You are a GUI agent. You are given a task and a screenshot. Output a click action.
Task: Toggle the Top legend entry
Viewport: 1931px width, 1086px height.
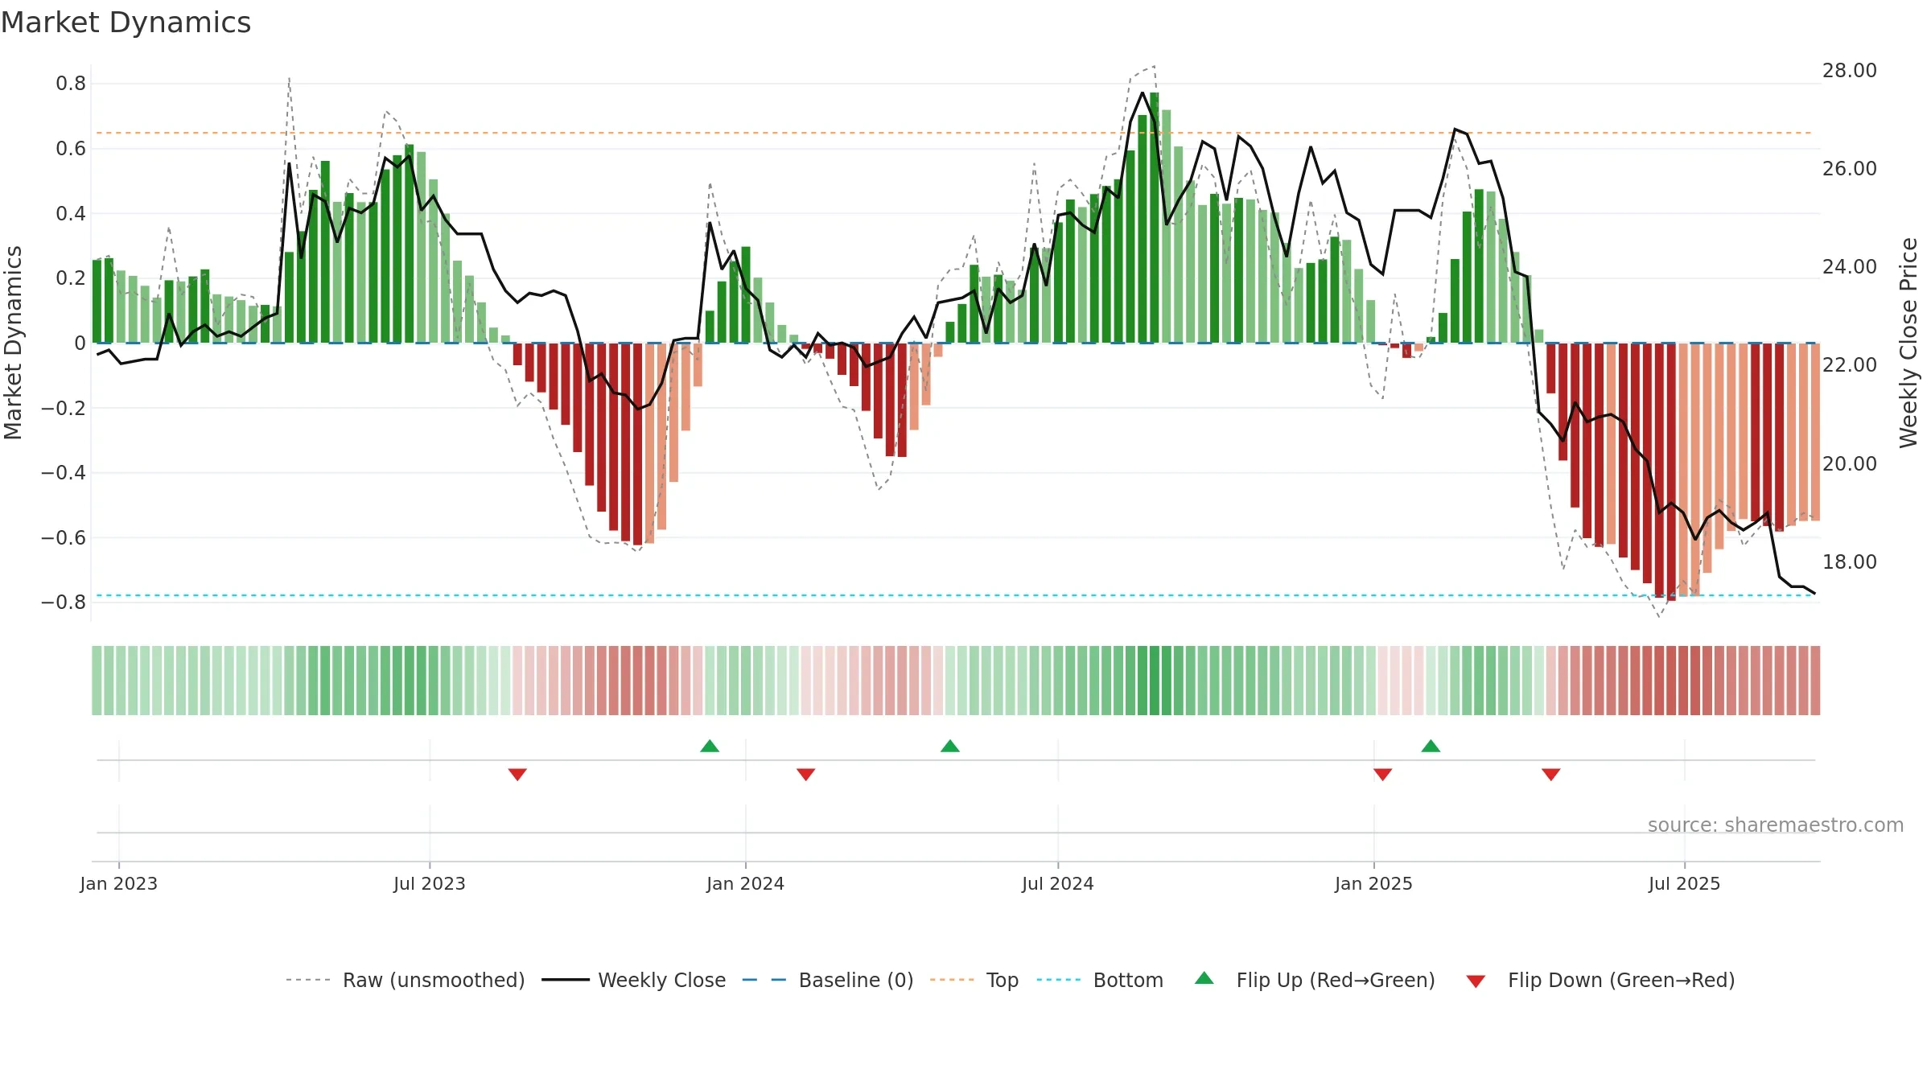tap(974, 980)
